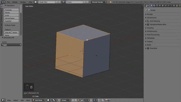The image size is (181, 102).
Task: Open the Render menu in top bar
Action: 15,2
